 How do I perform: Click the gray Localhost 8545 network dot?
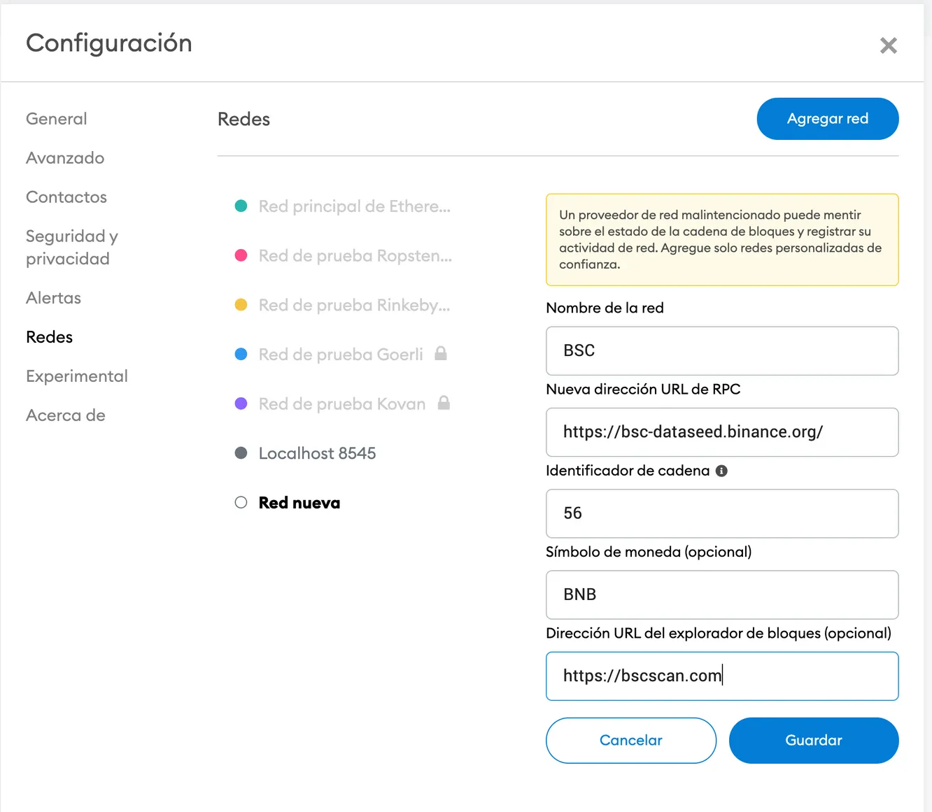(x=241, y=453)
